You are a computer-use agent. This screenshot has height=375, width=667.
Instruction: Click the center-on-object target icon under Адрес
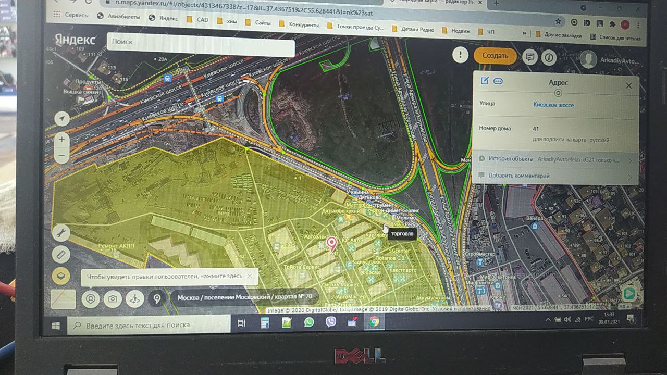[558, 93]
